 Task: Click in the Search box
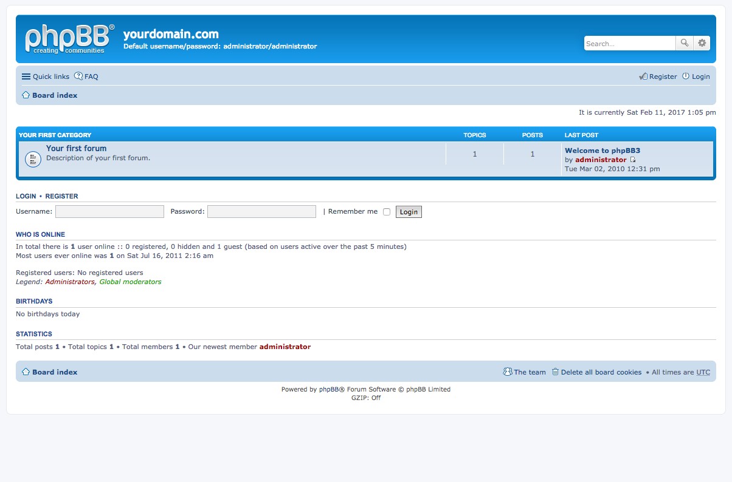(x=630, y=43)
